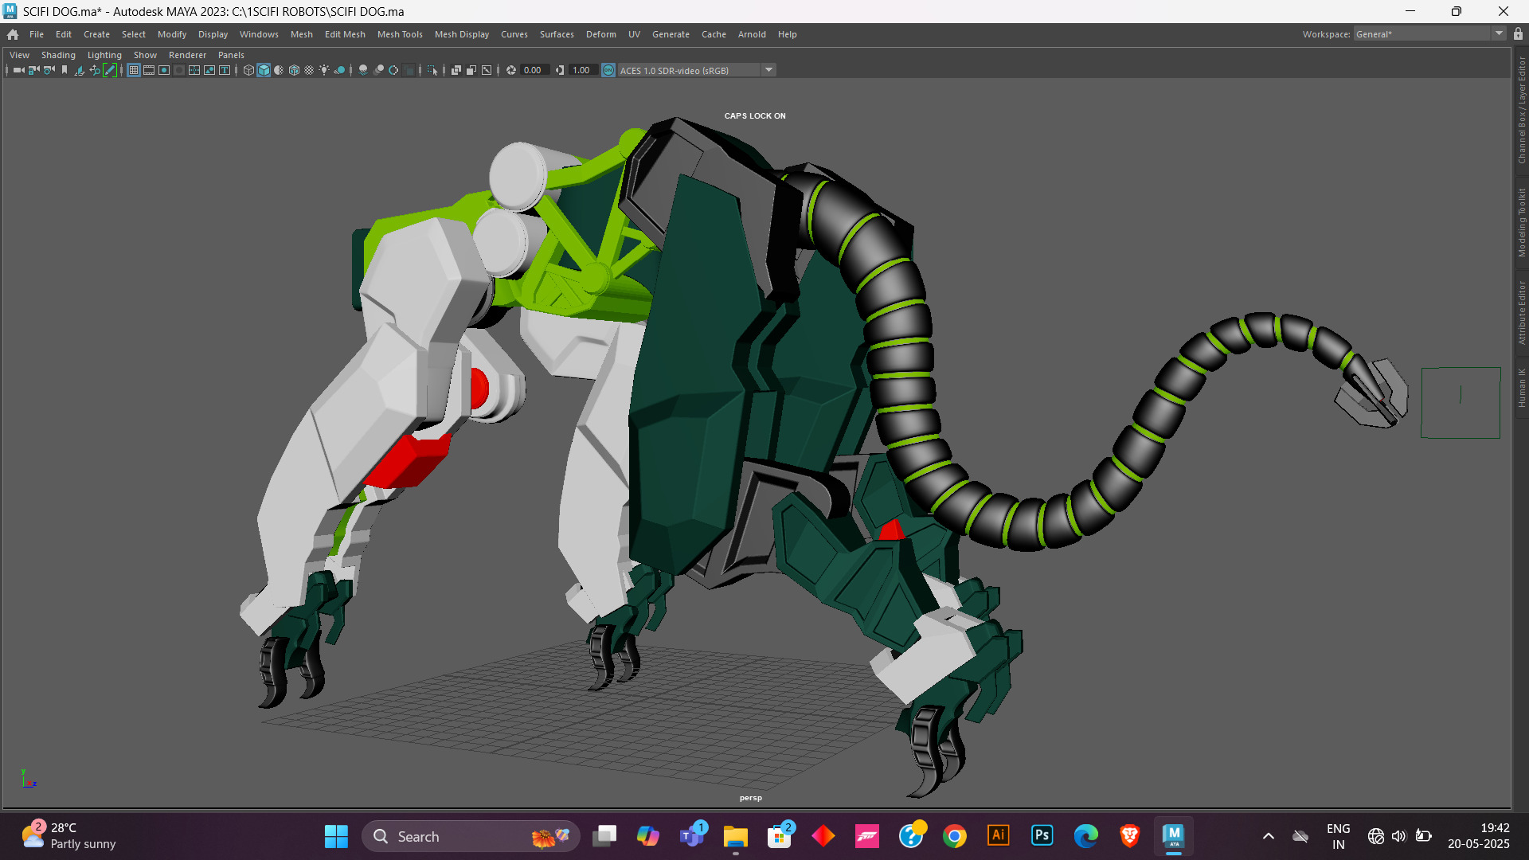The height and width of the screenshot is (860, 1529).
Task: Open the Create menu
Action: 96,34
